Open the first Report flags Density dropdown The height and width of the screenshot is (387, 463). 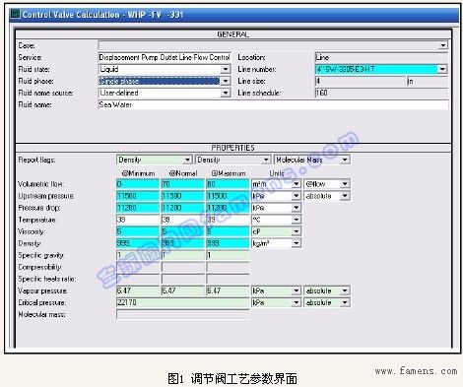187,160
